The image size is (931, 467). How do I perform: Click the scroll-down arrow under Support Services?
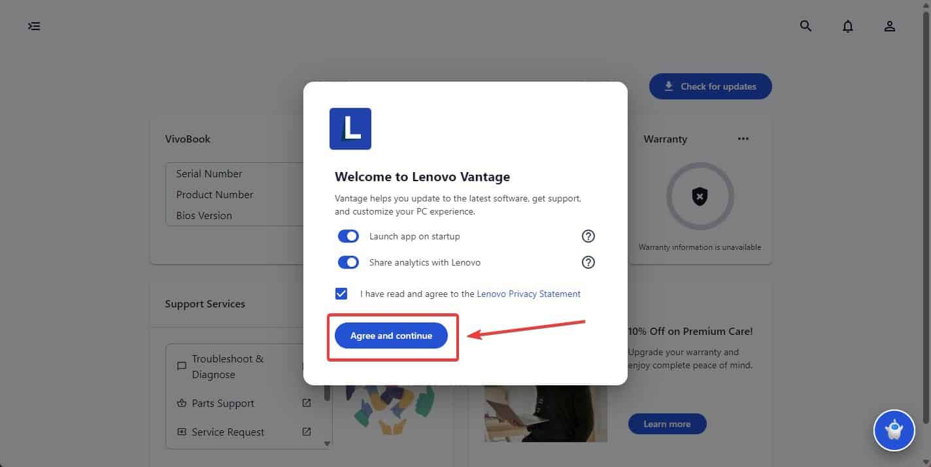click(327, 443)
